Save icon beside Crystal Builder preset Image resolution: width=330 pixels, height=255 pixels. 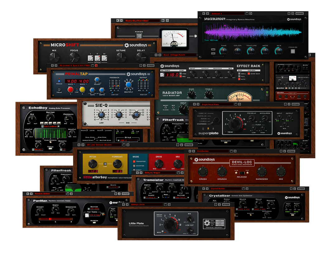coord(243,188)
